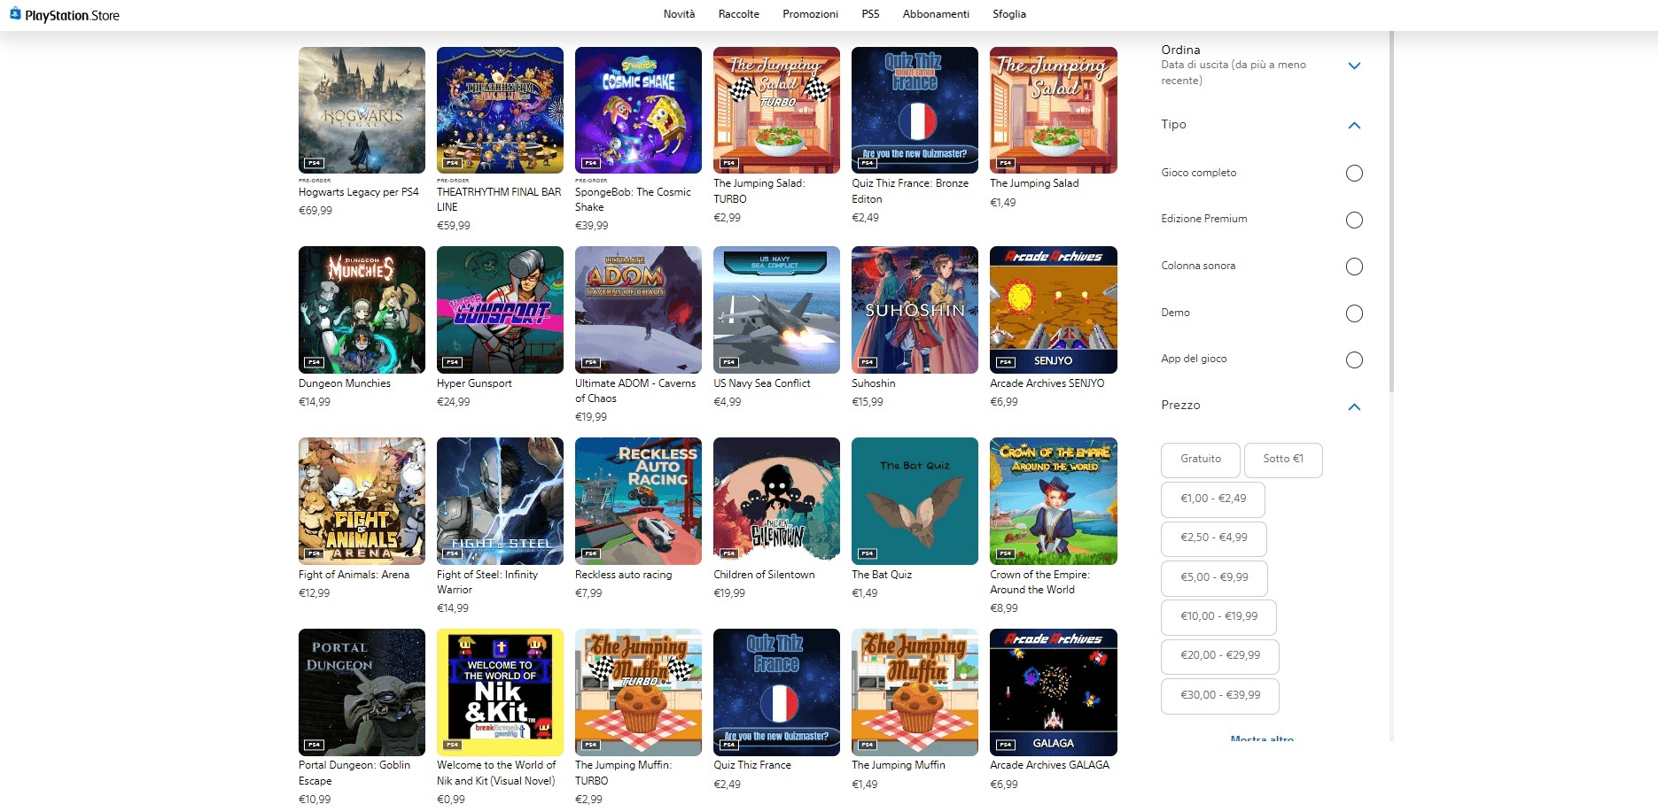Open Crown of the Empire cover image
The image size is (1658, 812).
[1054, 501]
